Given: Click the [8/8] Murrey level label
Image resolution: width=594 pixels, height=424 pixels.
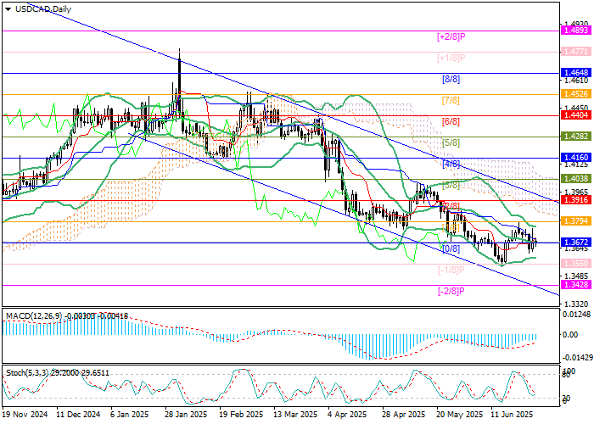Looking at the screenshot, I should coord(451,79).
